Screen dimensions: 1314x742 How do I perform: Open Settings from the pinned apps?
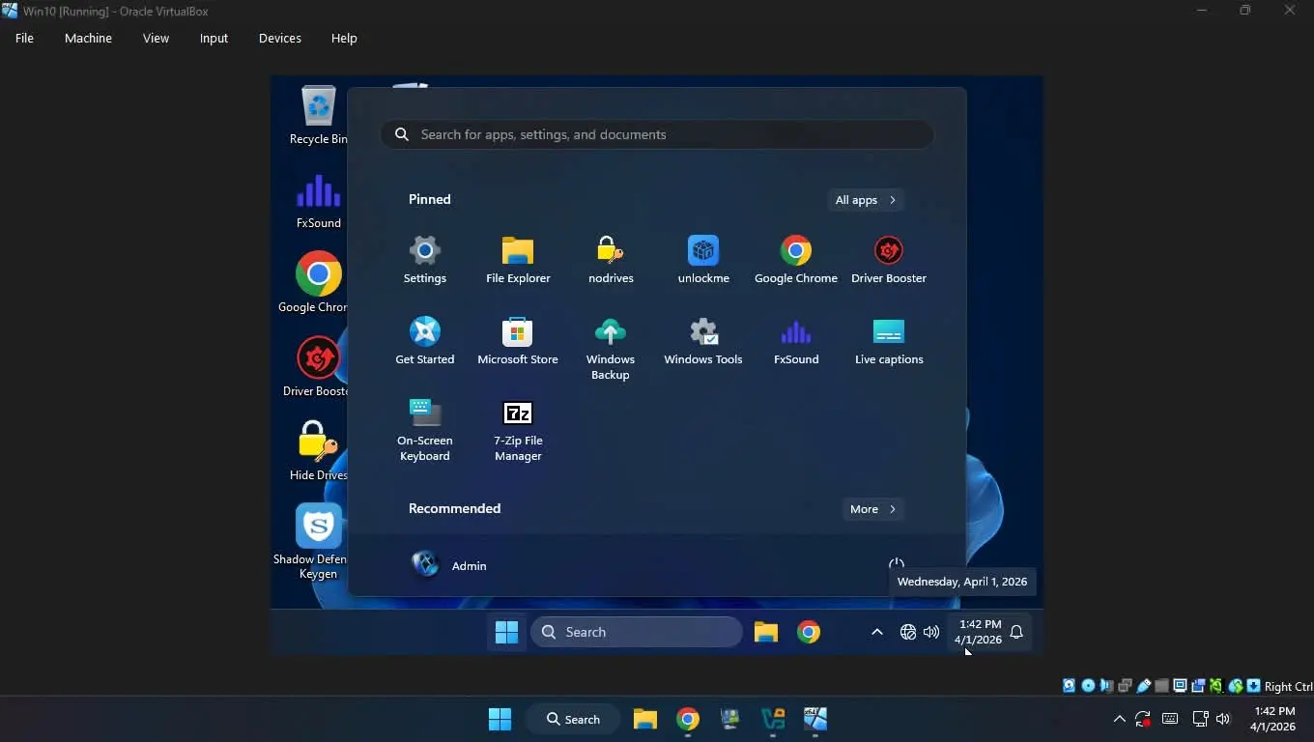click(425, 261)
